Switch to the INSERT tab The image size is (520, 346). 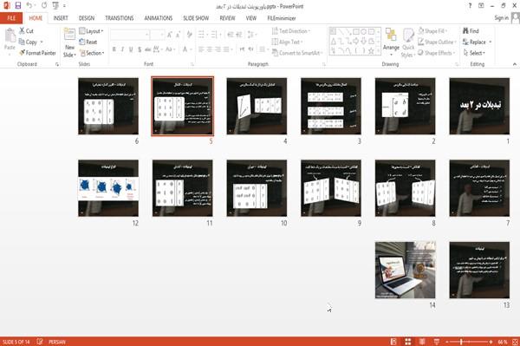61,18
